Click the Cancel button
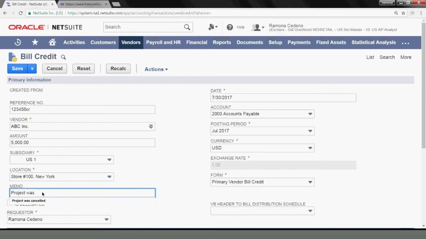This screenshot has height=239, width=426. pos(55,69)
